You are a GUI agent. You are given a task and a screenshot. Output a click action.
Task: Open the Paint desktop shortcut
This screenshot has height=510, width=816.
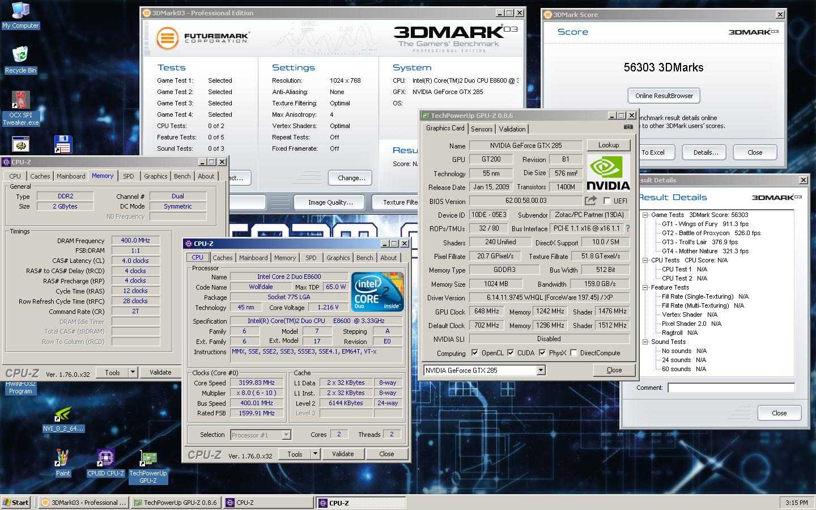[x=63, y=464]
